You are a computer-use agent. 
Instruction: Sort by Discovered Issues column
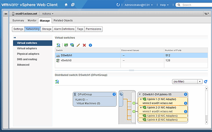142,50
